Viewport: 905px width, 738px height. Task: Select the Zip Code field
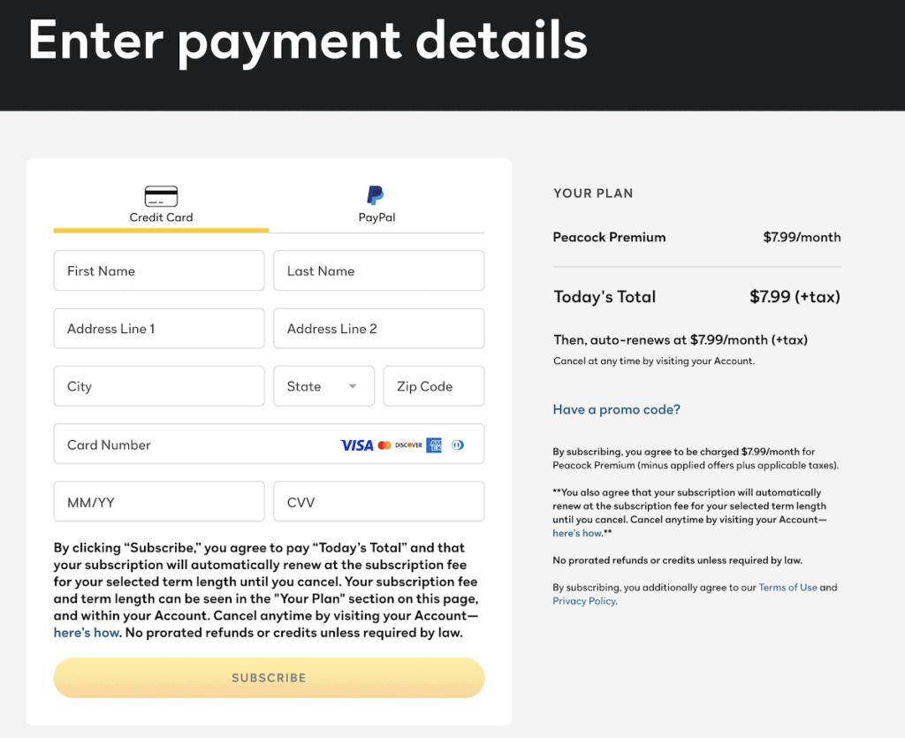tap(434, 386)
